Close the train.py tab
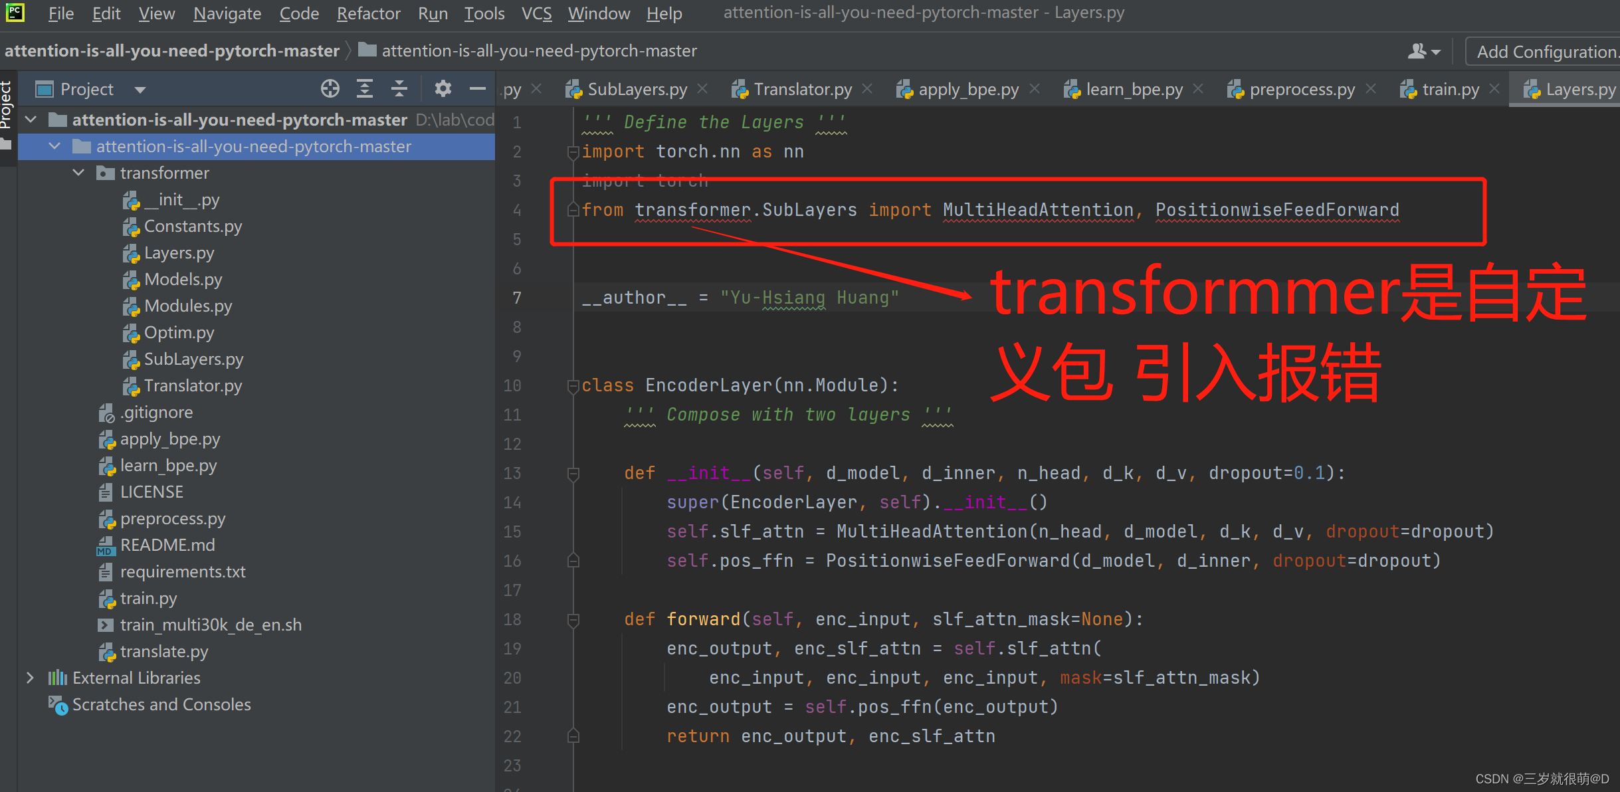 coord(1494,88)
